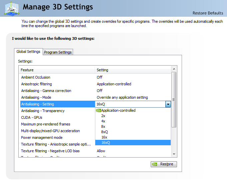Select Multi-display/mixed-GPU acceleration row
The image size is (227, 184).
(x=58, y=131)
